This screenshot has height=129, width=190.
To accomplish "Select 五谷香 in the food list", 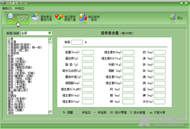I will pyautogui.click(x=12, y=42).
